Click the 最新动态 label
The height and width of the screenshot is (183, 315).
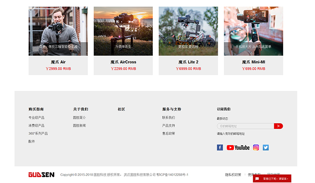[222, 119]
